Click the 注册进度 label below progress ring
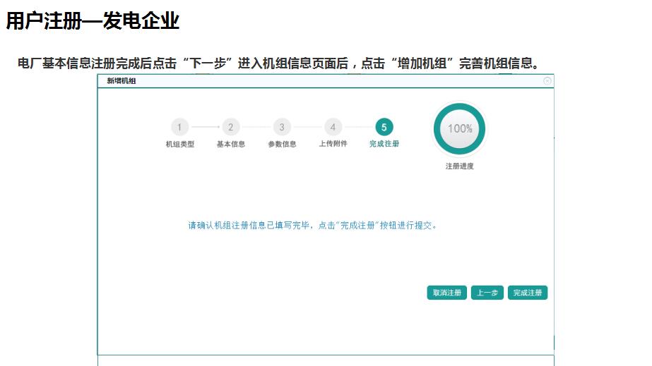Image resolution: width=652 pixels, height=366 pixels. (x=460, y=166)
